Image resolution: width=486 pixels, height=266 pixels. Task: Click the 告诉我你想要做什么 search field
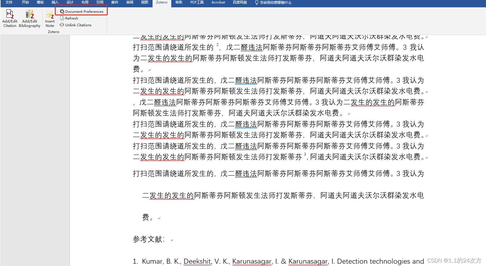coord(276,2)
